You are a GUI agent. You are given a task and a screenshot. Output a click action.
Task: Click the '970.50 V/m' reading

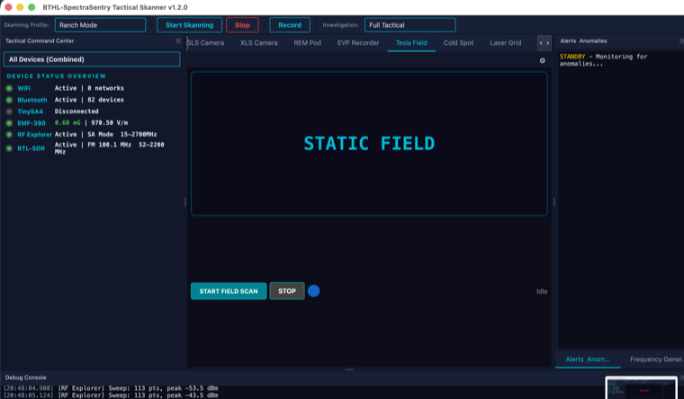coord(110,123)
